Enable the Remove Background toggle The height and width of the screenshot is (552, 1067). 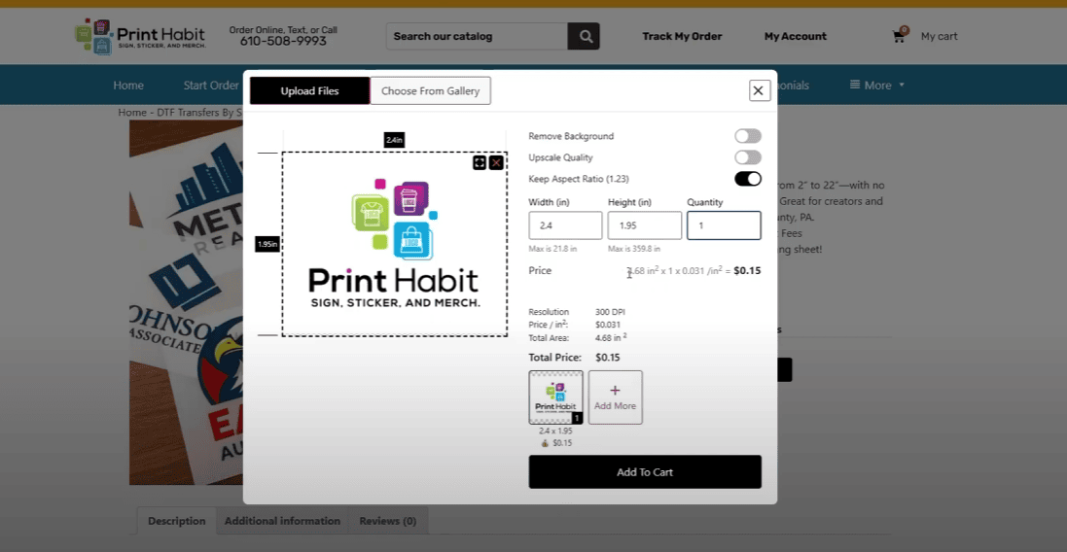pyautogui.click(x=747, y=136)
